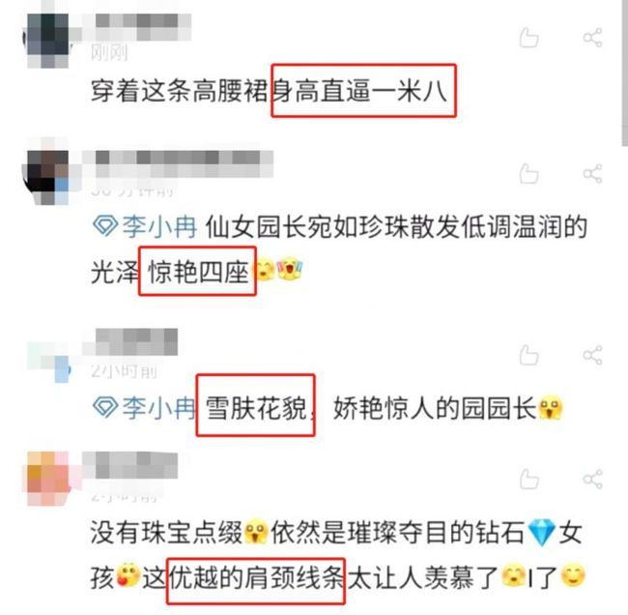628x615 pixels.
Task: Like the 雪肤花貌 comment
Action: [x=528, y=355]
